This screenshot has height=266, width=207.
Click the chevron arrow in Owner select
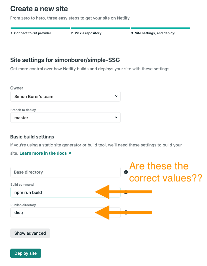pyautogui.click(x=116, y=96)
